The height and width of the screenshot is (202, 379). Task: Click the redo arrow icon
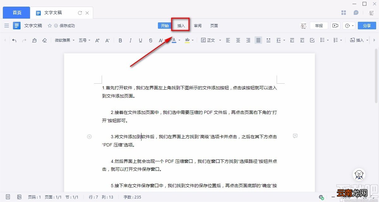pos(24,40)
